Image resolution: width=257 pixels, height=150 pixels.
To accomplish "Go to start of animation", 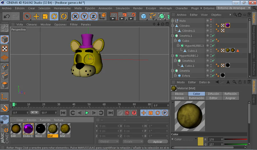I will (x=63, y=113).
